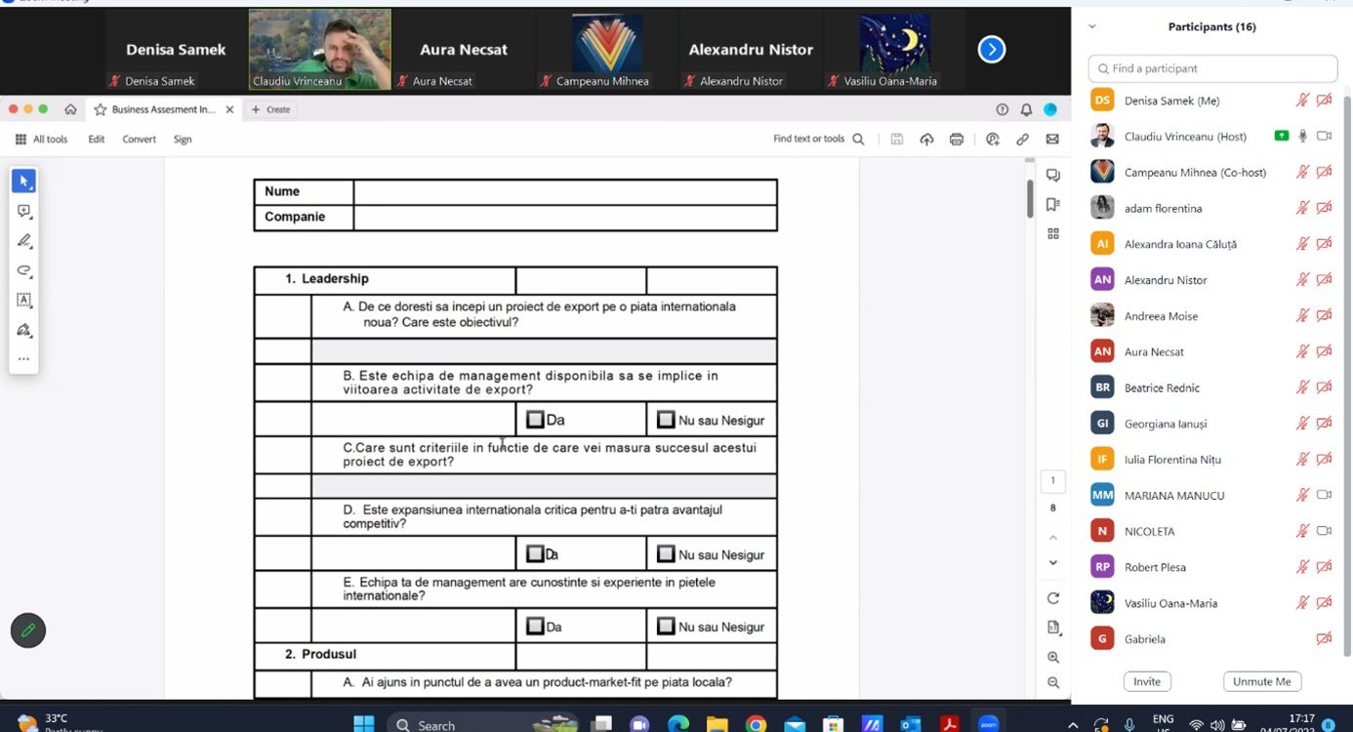
Task: Open the Edit menu
Action: point(96,140)
